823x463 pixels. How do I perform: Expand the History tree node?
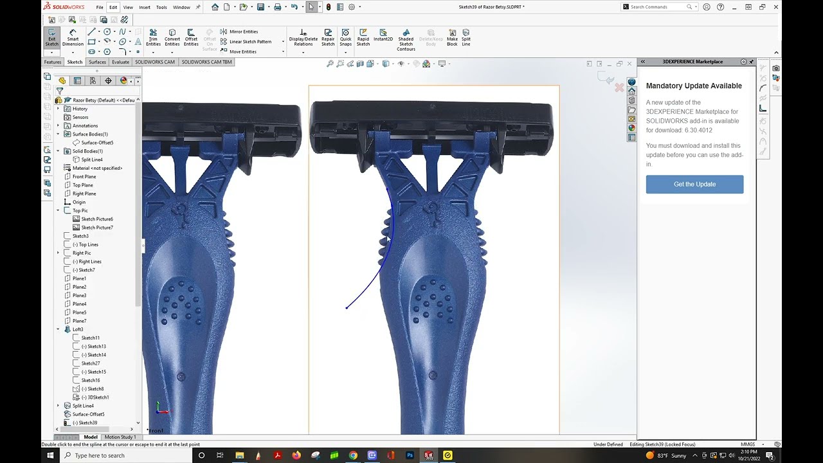(x=59, y=109)
